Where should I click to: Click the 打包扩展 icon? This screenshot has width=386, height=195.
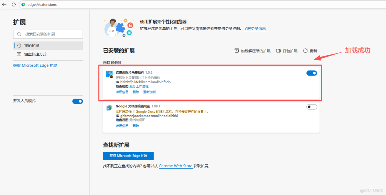click(x=278, y=50)
